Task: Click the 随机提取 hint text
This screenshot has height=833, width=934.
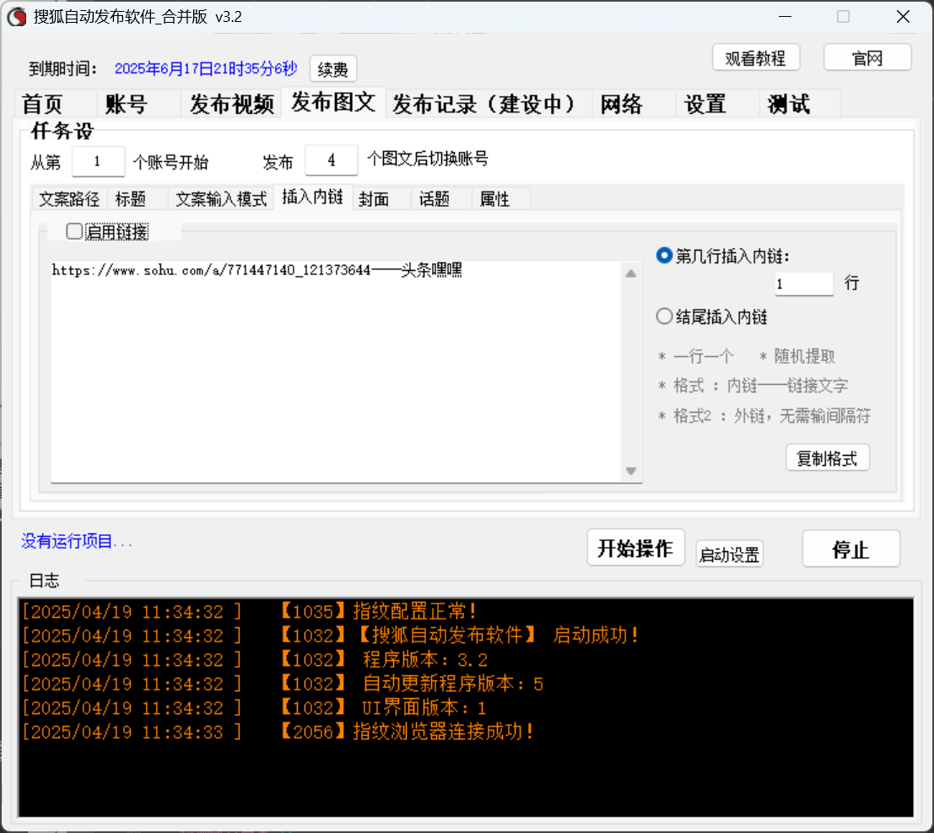Action: [x=797, y=356]
